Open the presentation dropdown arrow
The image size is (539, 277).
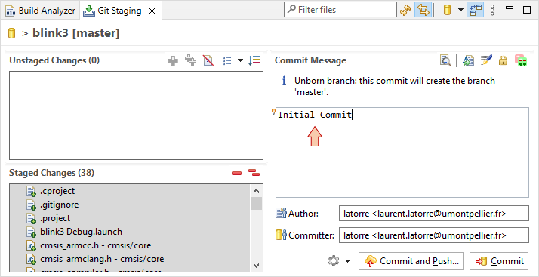[x=240, y=61]
